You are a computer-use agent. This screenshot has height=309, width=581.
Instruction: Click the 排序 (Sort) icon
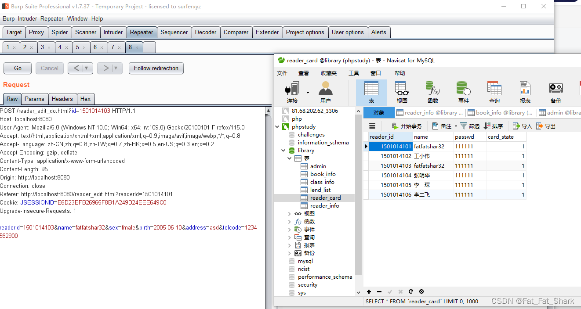487,126
